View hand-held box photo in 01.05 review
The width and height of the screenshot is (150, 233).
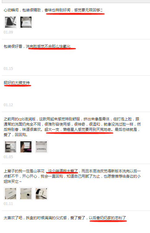(x=26, y=147)
